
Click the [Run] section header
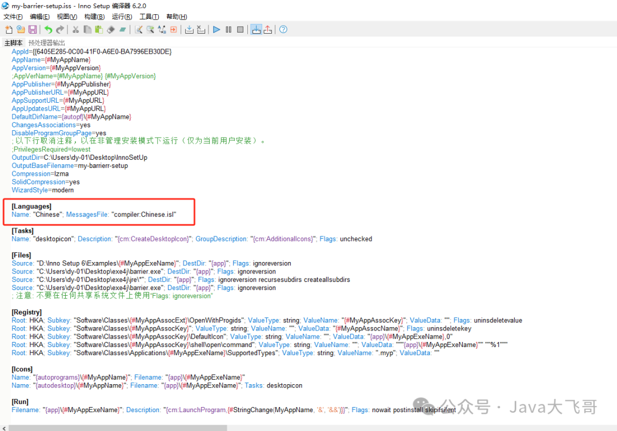[20, 401]
